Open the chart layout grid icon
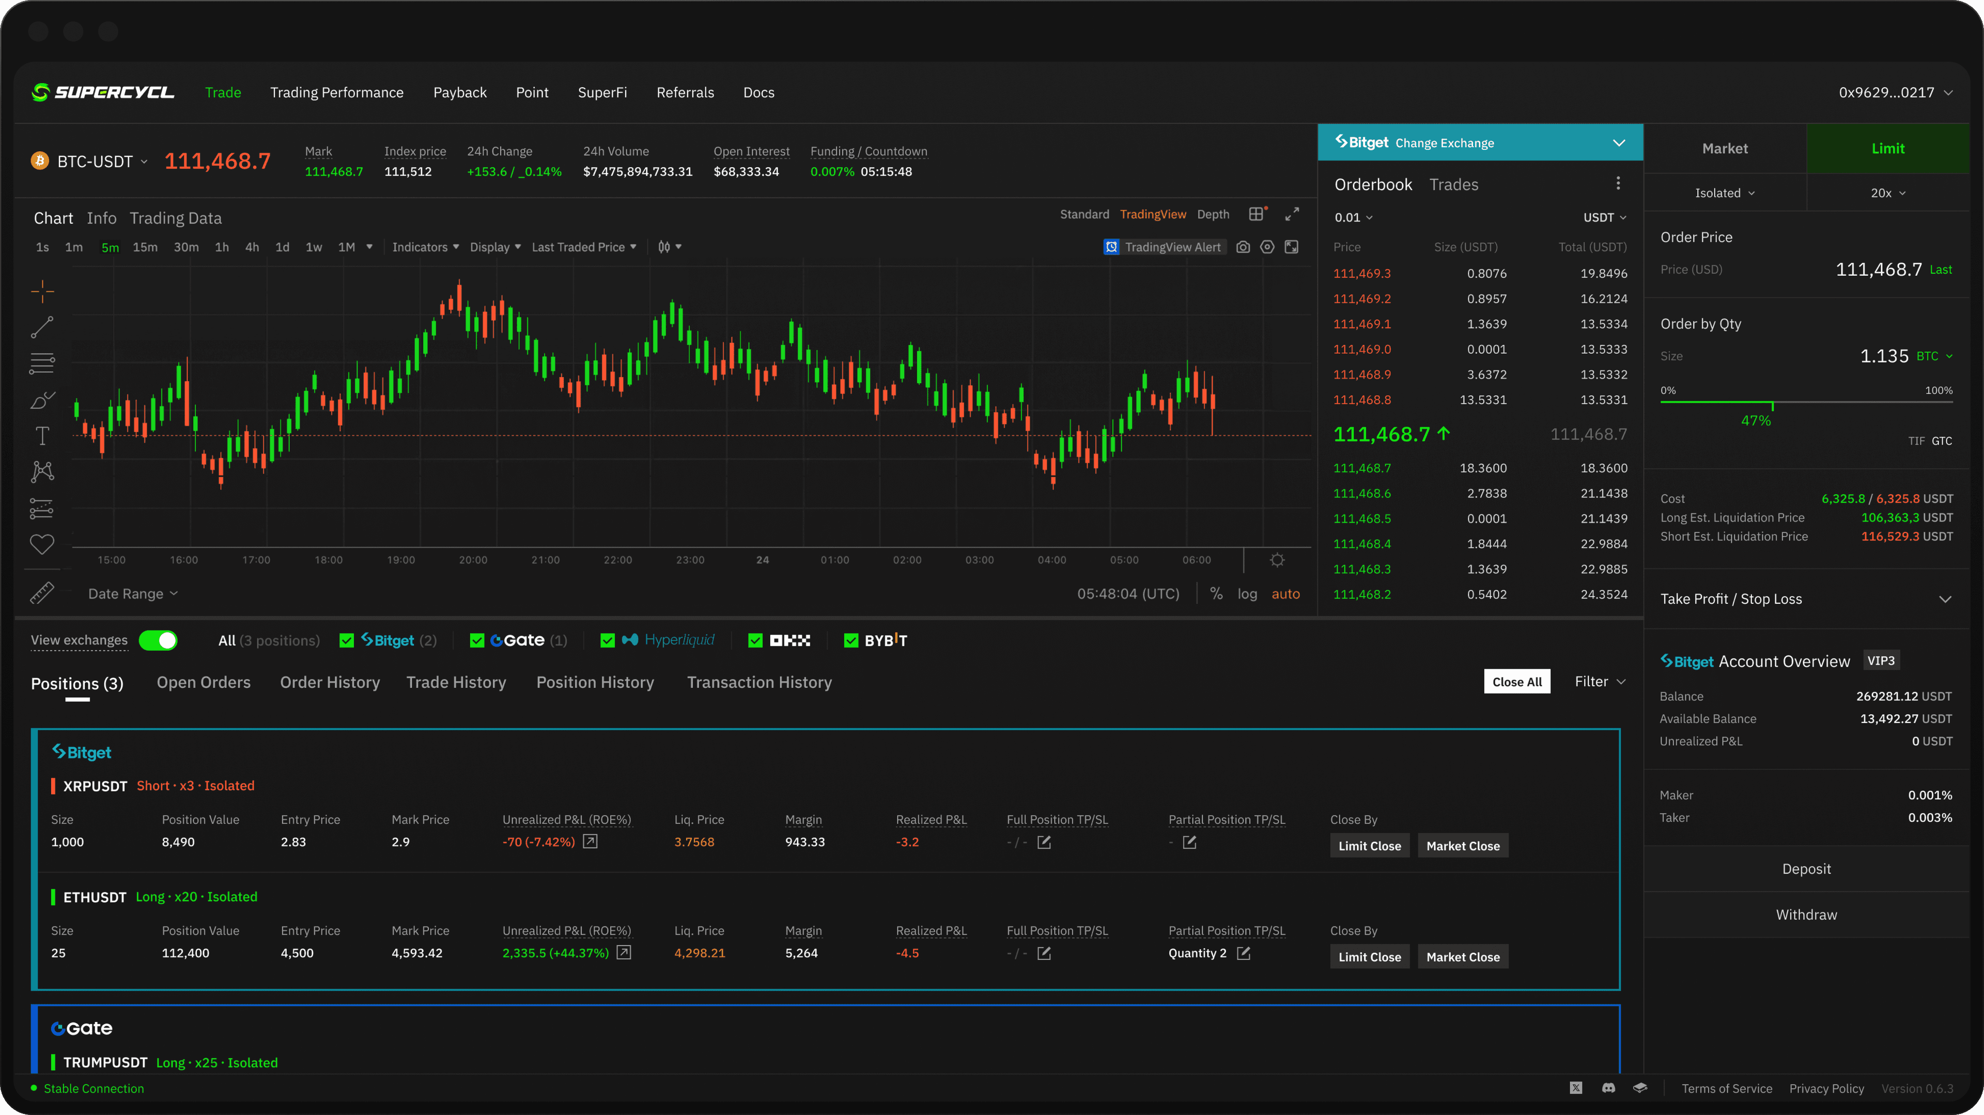The image size is (1984, 1115). 1257,214
